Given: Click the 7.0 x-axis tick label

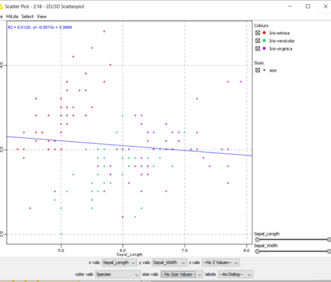Looking at the screenshot, I should [185, 250].
